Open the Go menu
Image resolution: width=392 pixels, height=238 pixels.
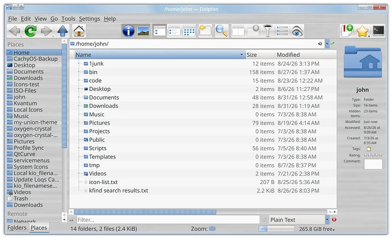coord(54,19)
